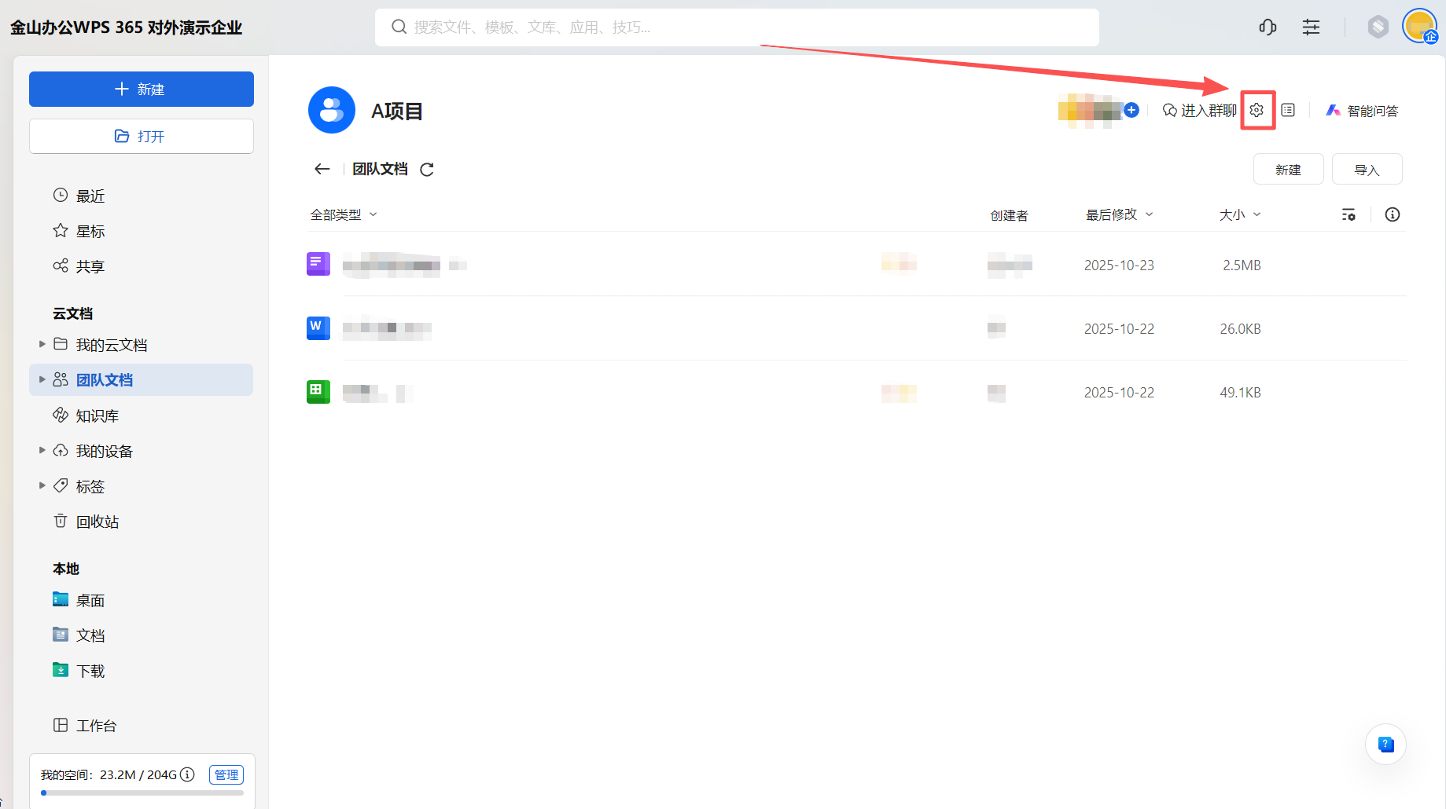Click the 新建 button above file list
This screenshot has height=809, width=1446.
point(1288,169)
